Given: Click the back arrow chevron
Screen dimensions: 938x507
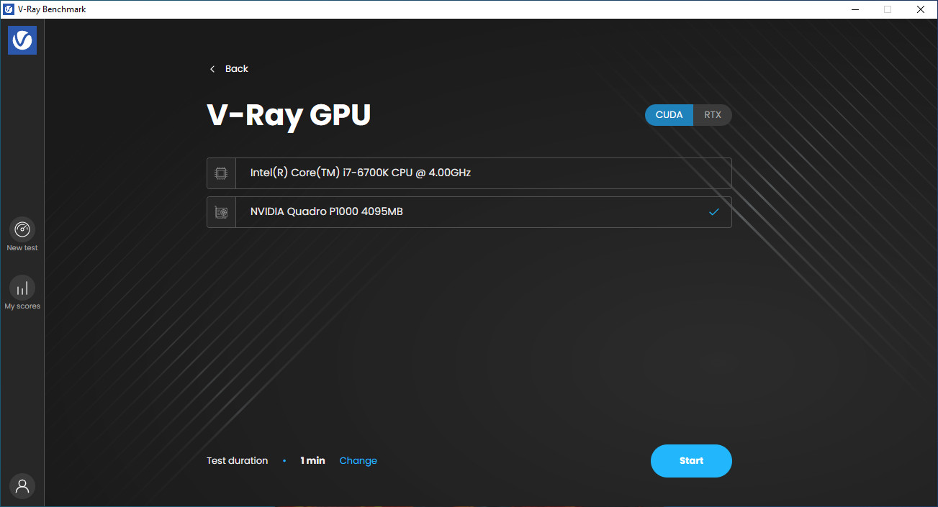Looking at the screenshot, I should point(212,69).
